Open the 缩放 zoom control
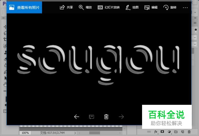The width and height of the screenshot is (199, 136). [85, 7]
